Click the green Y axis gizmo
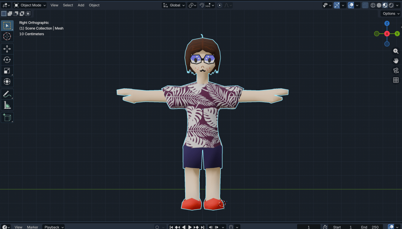402x229 pixels. pos(397,34)
